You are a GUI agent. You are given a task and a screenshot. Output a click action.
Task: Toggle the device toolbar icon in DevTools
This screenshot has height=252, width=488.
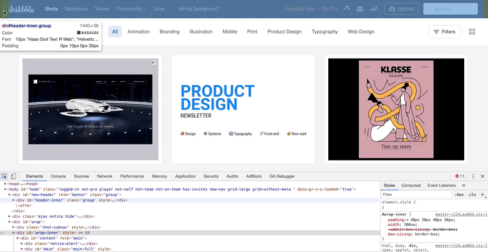15,176
